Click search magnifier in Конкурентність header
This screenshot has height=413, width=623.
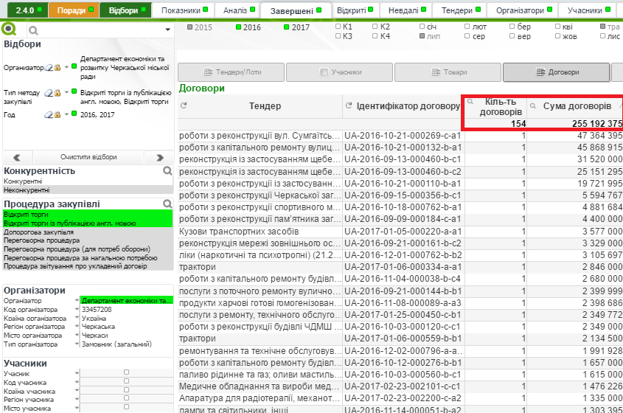click(167, 171)
